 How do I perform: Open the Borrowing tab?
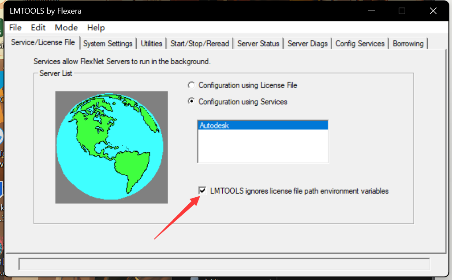(x=408, y=44)
